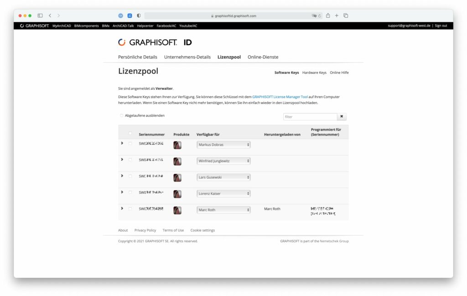Image resolution: width=467 pixels, height=296 pixels.
Task: Open the Share icon in Safari toolbar
Action: click(328, 16)
